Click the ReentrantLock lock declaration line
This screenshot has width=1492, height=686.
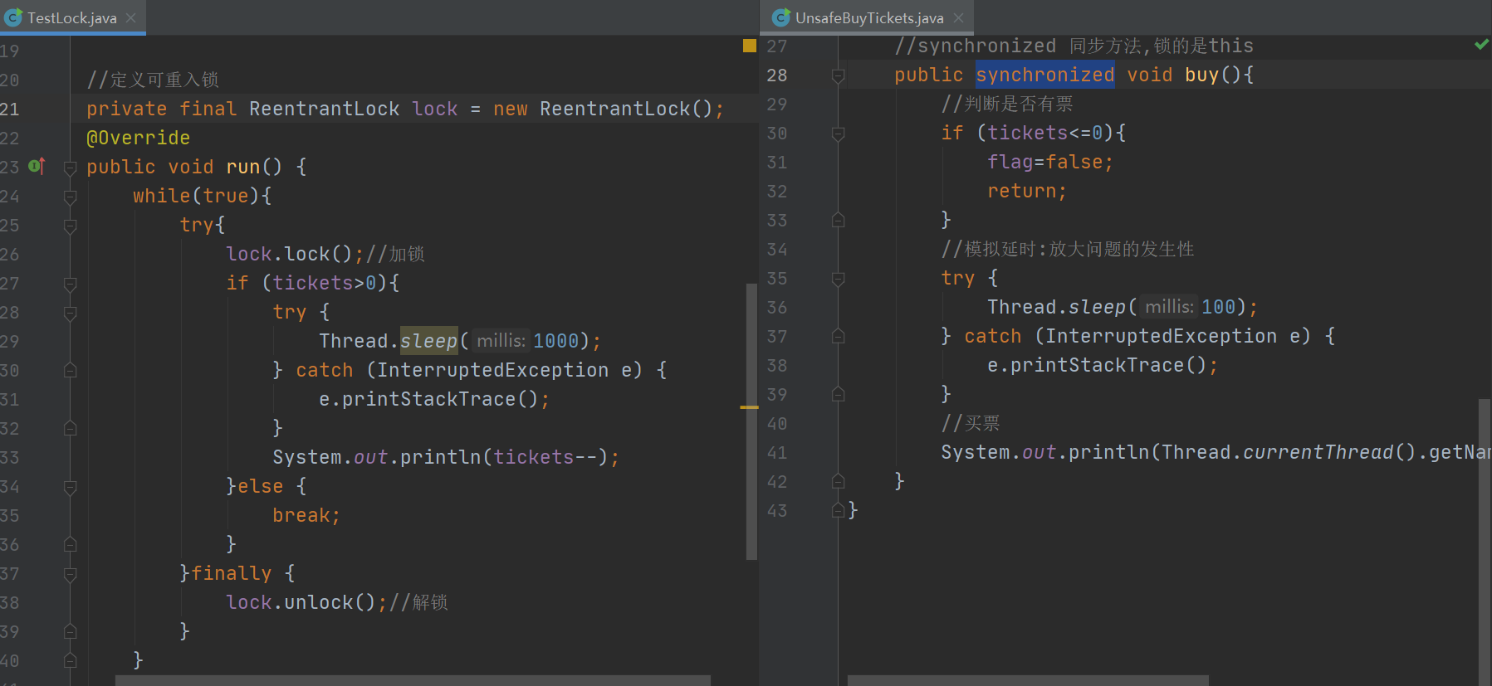pyautogui.click(x=405, y=109)
